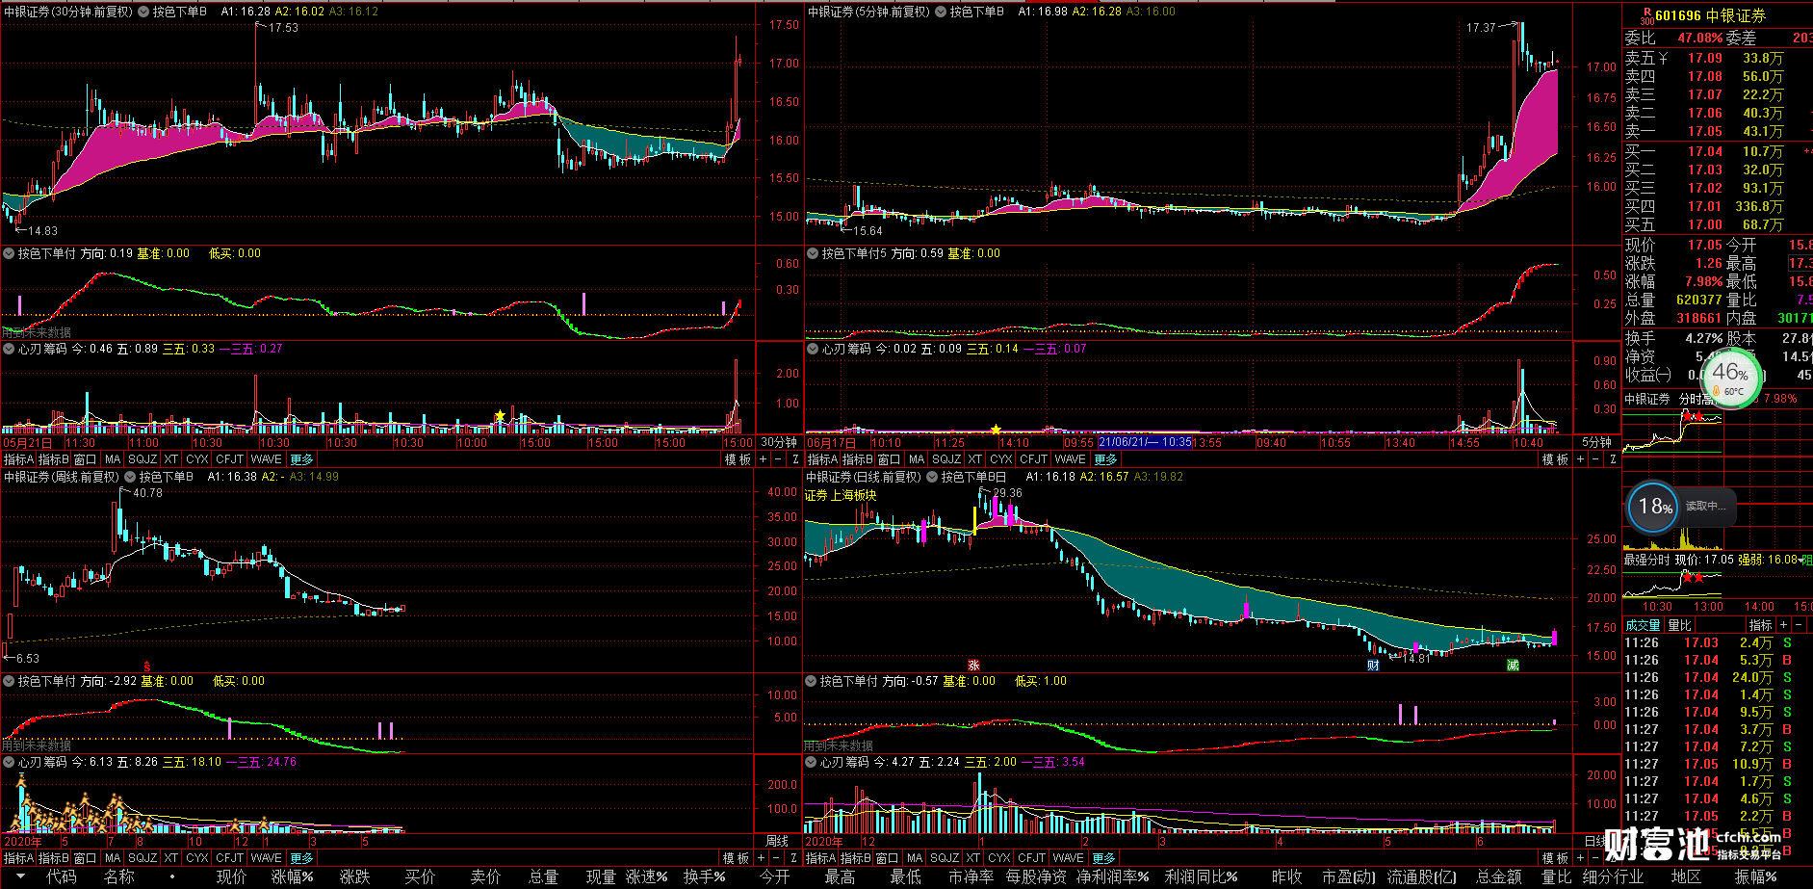Click 更多 in 30-minute chart toolbar
Viewport: 1813px width, 889px height.
point(301,459)
